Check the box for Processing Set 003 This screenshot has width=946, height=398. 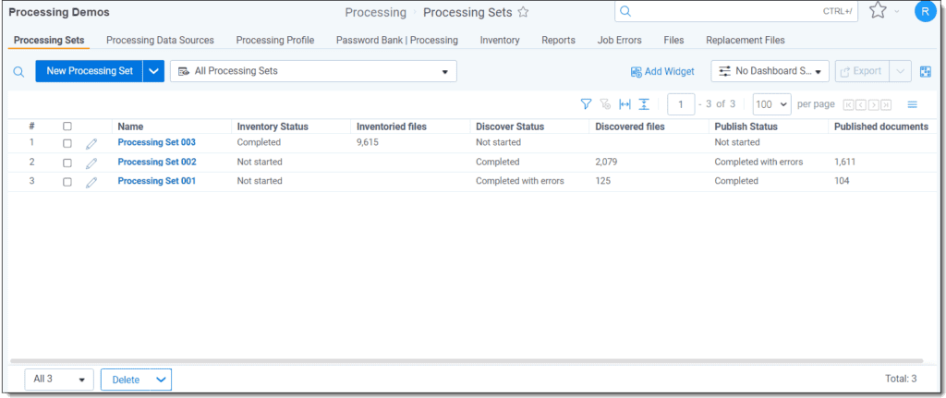[67, 143]
